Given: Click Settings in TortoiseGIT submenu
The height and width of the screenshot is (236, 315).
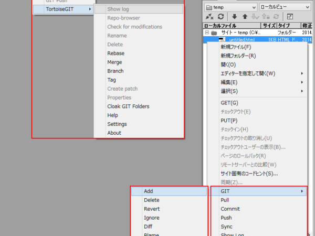Looking at the screenshot, I should tap(117, 124).
